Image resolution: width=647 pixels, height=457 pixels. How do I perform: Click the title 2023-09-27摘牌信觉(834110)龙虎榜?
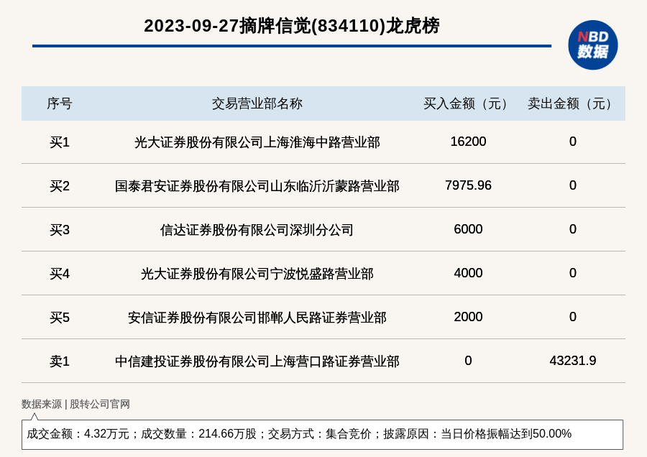[x=292, y=26]
